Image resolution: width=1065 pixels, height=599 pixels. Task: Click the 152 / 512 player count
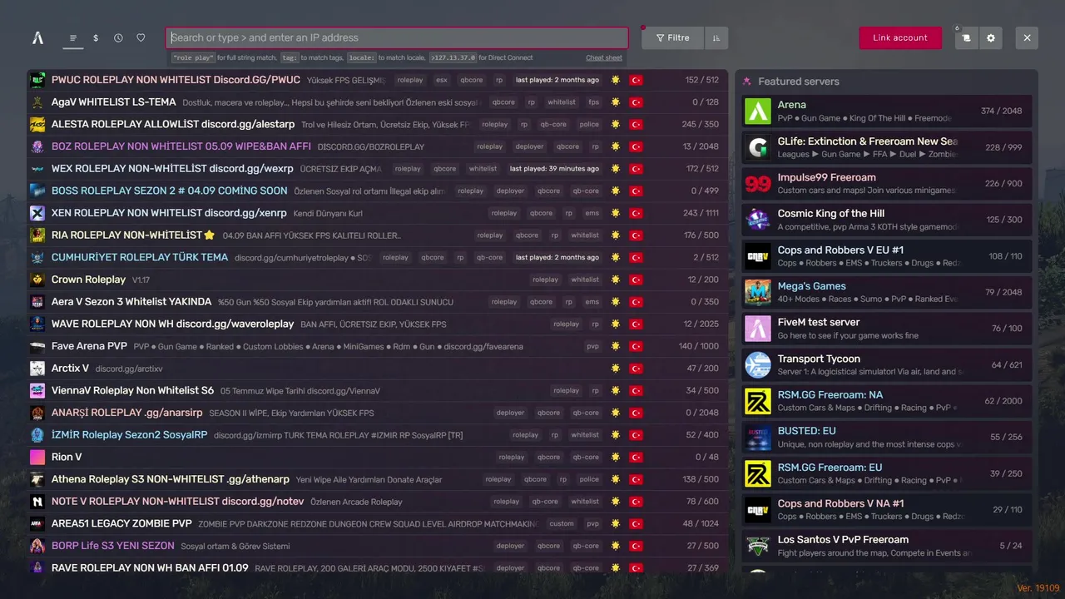(x=702, y=80)
